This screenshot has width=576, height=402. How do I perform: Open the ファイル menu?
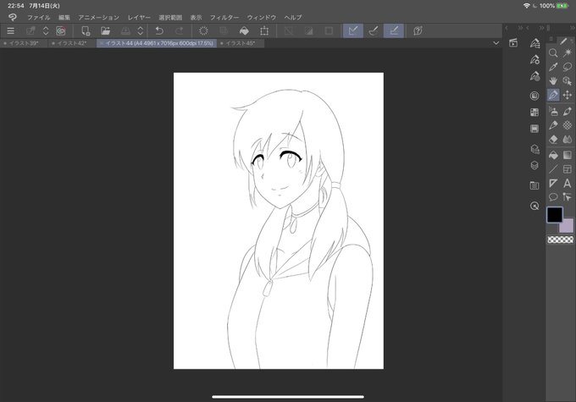click(x=39, y=17)
